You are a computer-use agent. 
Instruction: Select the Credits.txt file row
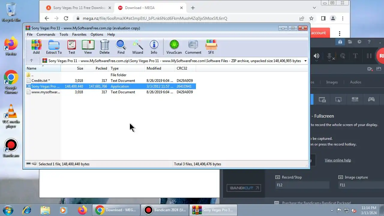pyautogui.click(x=110, y=81)
